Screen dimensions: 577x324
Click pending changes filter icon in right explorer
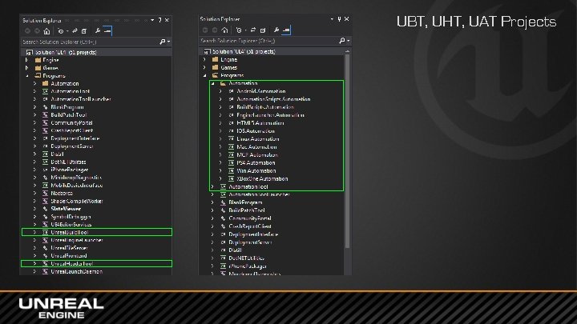tap(239, 30)
